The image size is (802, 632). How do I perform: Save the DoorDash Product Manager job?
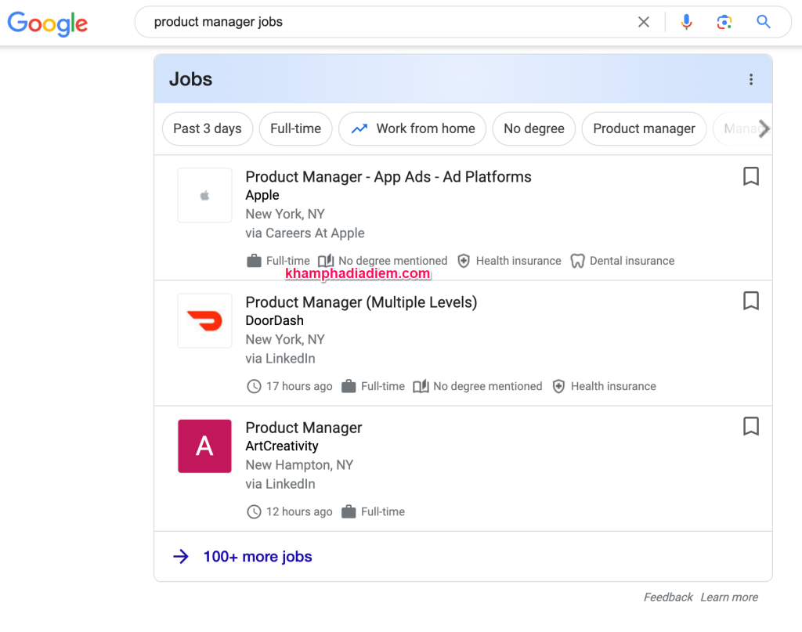tap(750, 301)
